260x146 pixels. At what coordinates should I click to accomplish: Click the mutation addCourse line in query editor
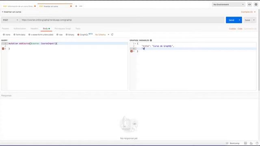pyautogui.click(x=68, y=43)
